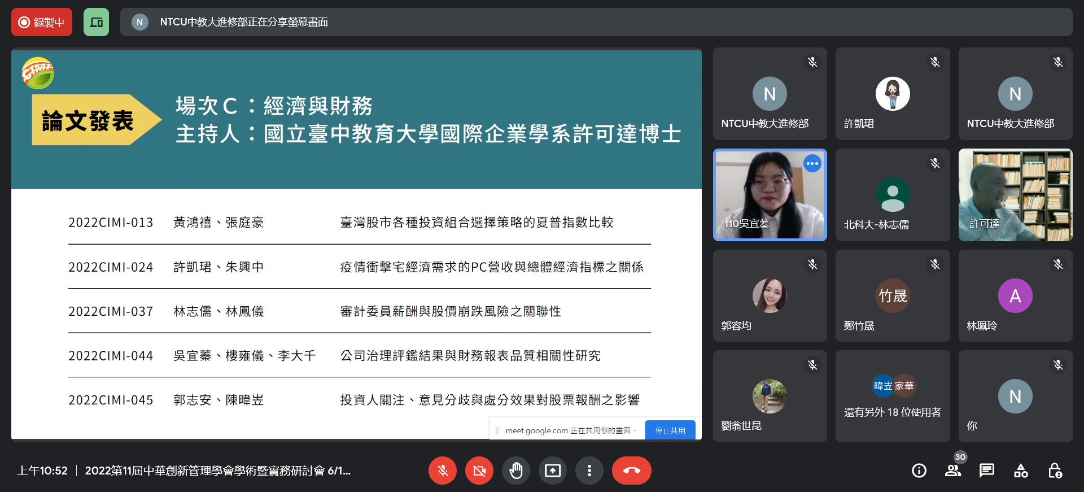Leave the call with red hang-up button
The image size is (1084, 492).
[631, 471]
